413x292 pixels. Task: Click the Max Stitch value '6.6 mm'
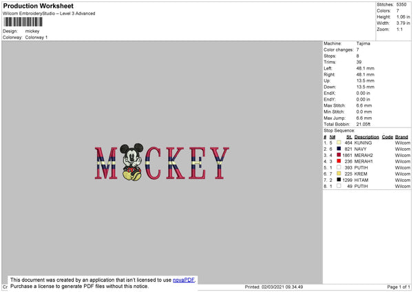tap(364, 105)
